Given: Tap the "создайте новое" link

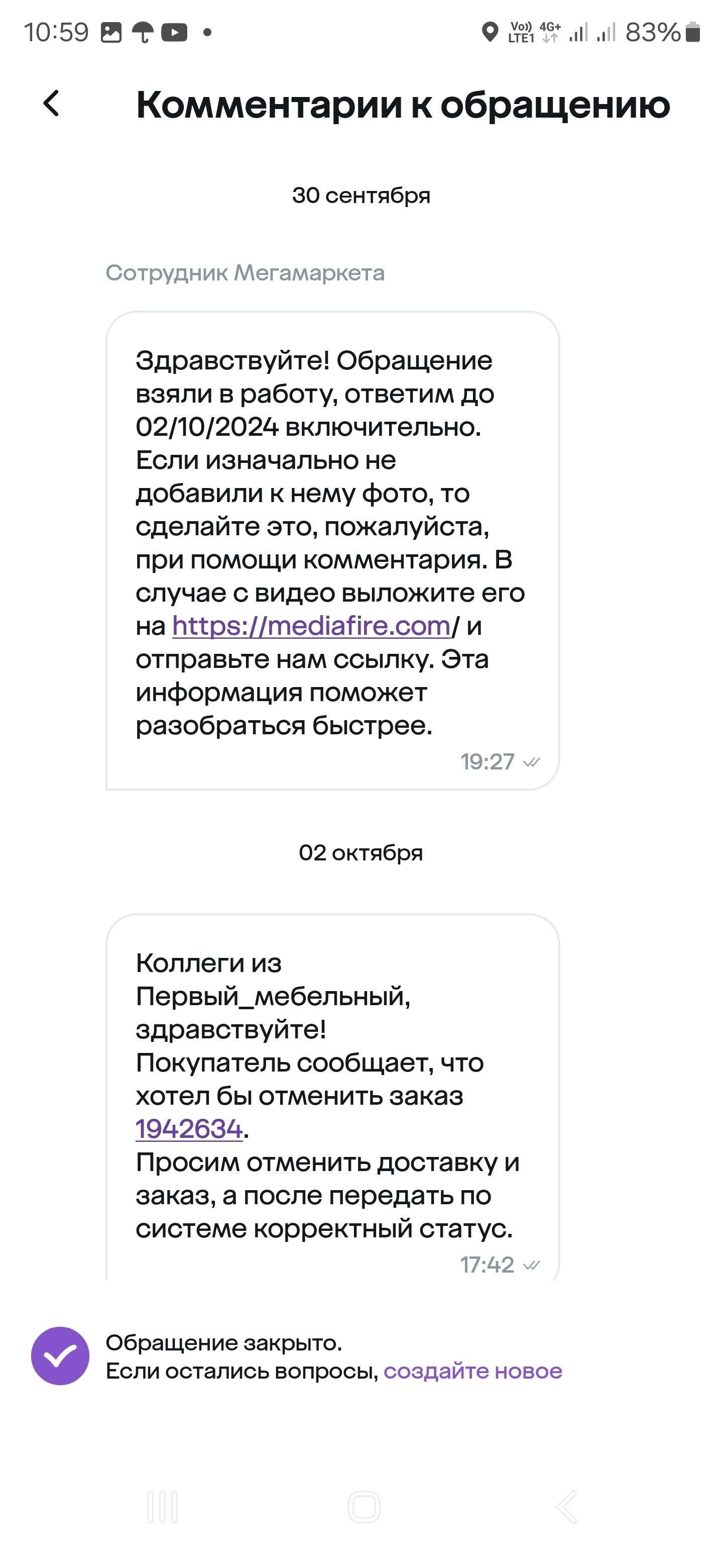Looking at the screenshot, I should pyautogui.click(x=472, y=1371).
